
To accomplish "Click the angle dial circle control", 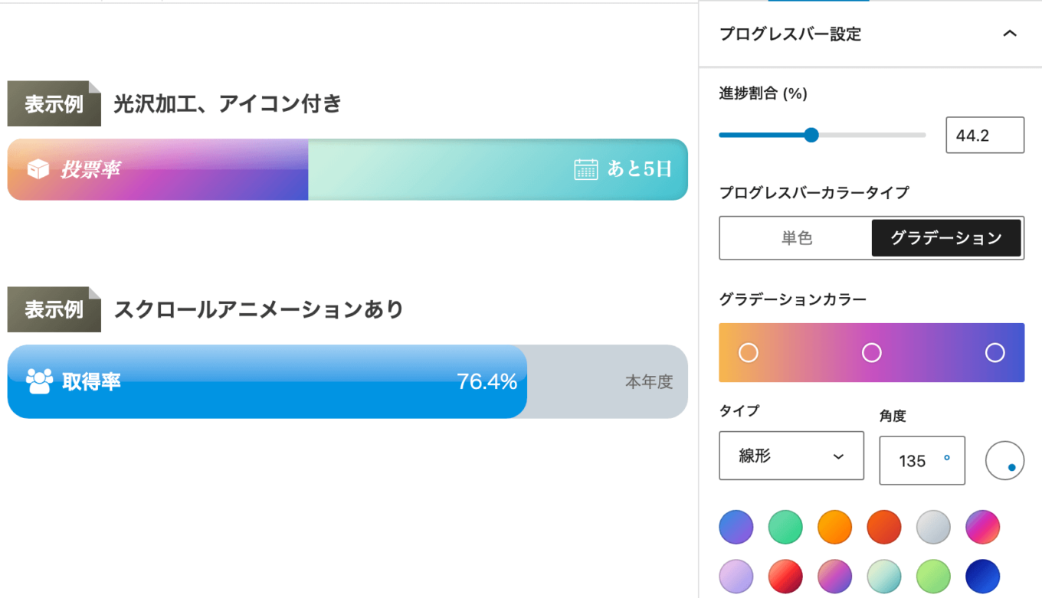I will pos(1004,460).
